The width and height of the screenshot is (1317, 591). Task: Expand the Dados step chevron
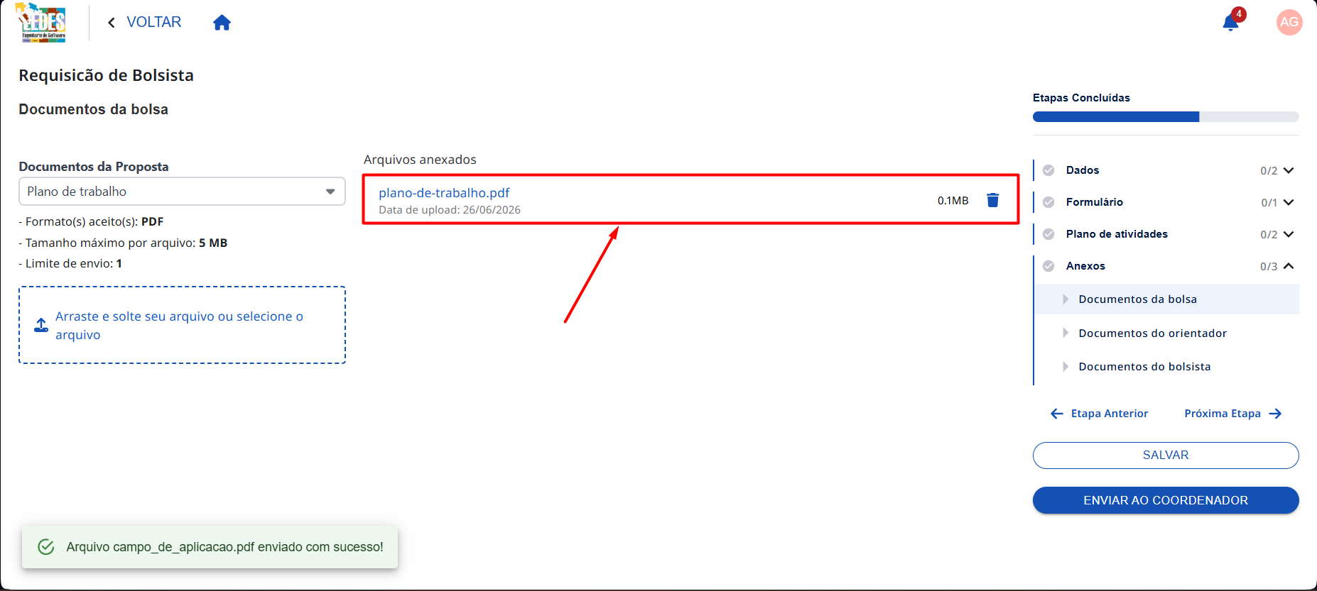tap(1289, 170)
